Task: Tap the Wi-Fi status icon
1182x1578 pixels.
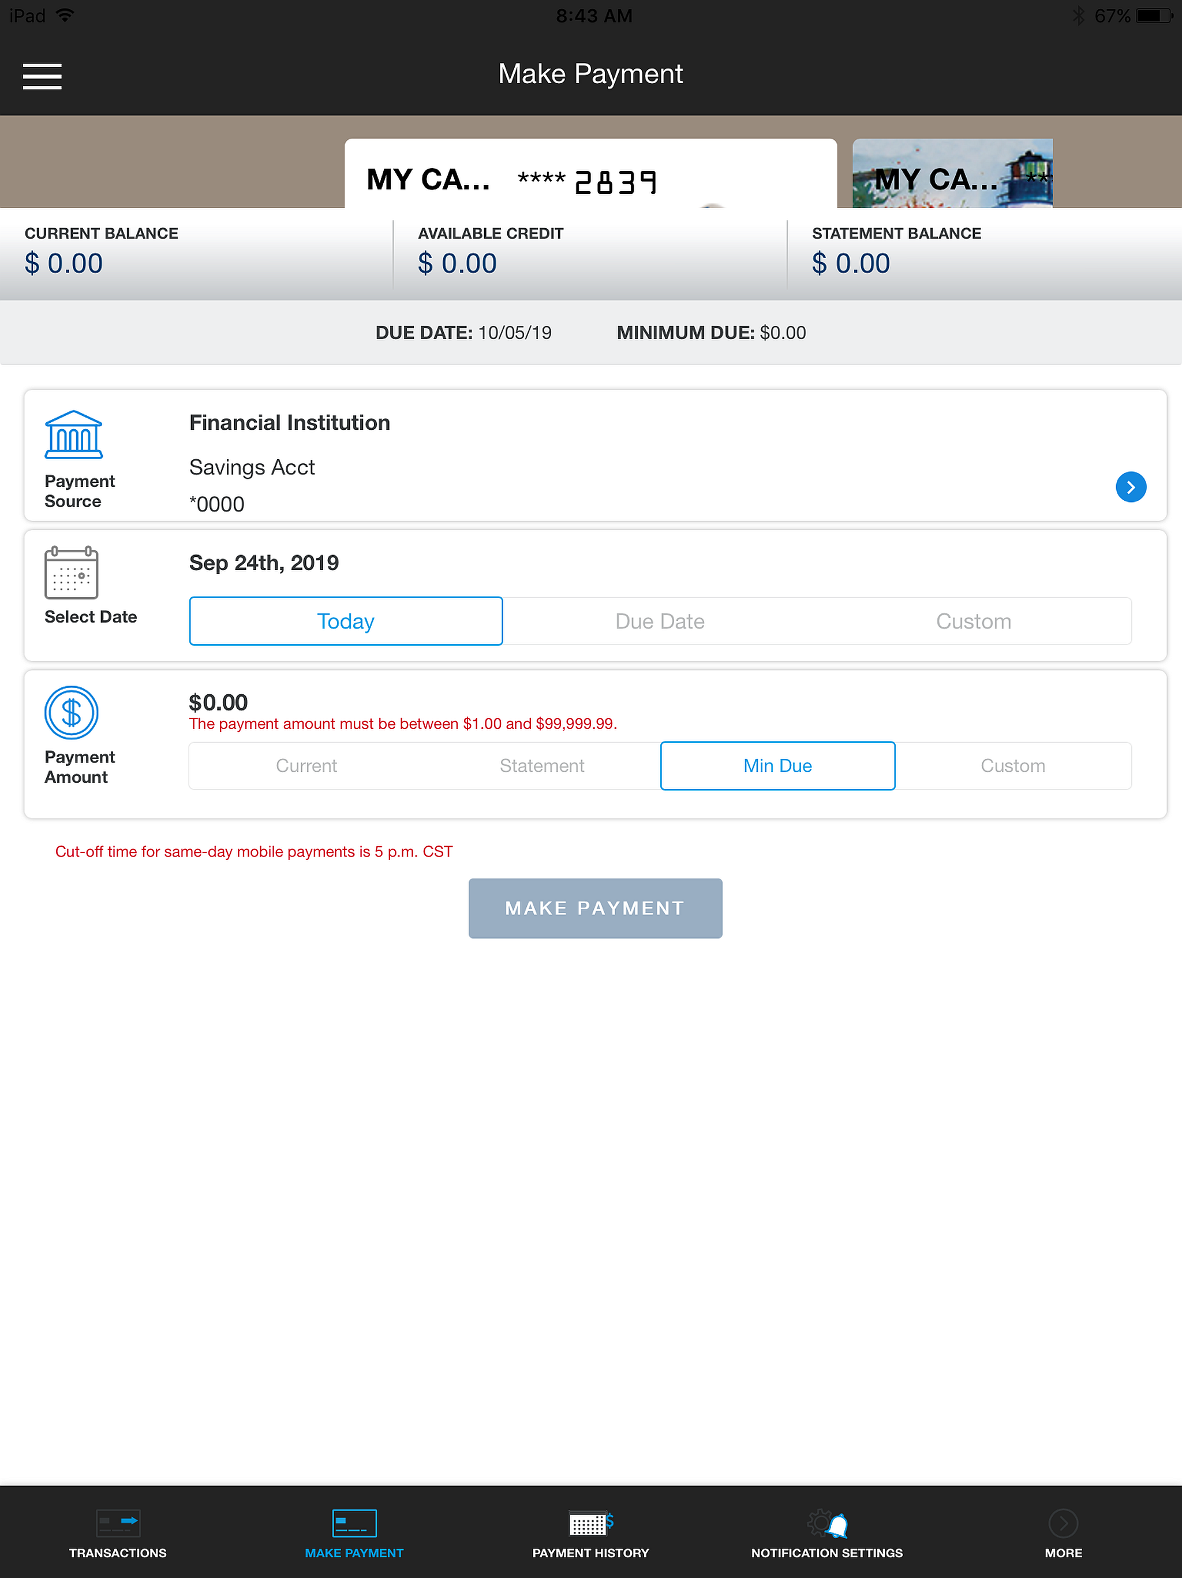Action: [x=65, y=15]
